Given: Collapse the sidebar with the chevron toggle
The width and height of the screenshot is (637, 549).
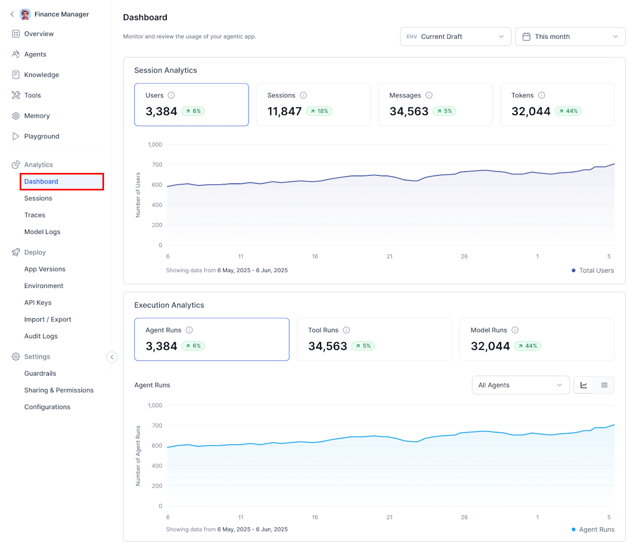Looking at the screenshot, I should 111,357.
